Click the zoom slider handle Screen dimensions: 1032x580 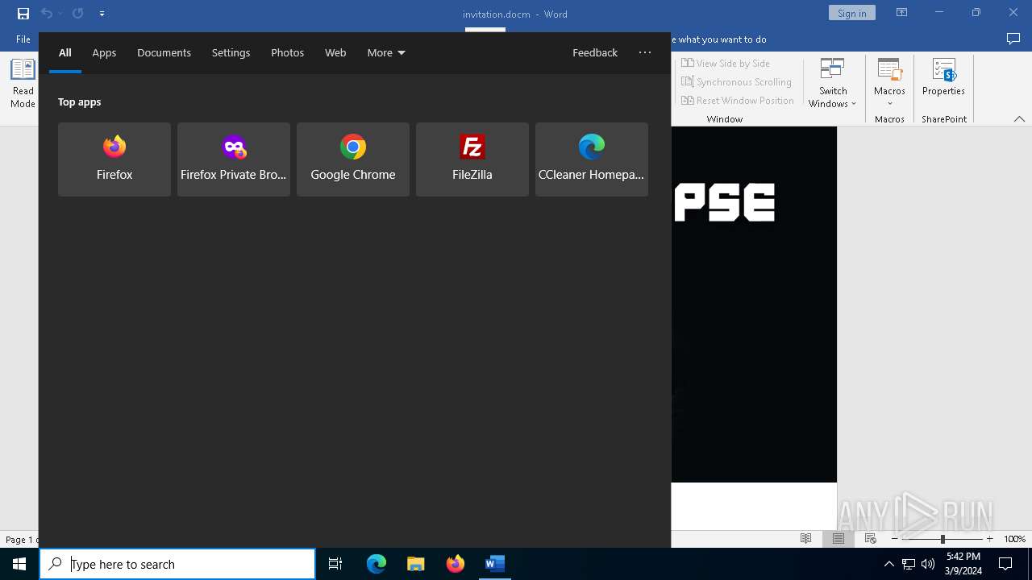click(x=943, y=539)
